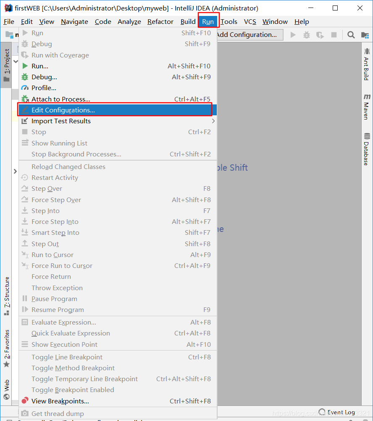373x421 pixels.
Task: Click Get thread dump entry
Action: 118,413
